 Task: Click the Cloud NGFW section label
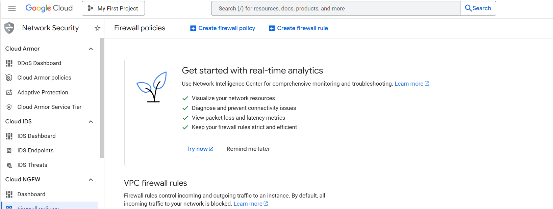coord(23,180)
